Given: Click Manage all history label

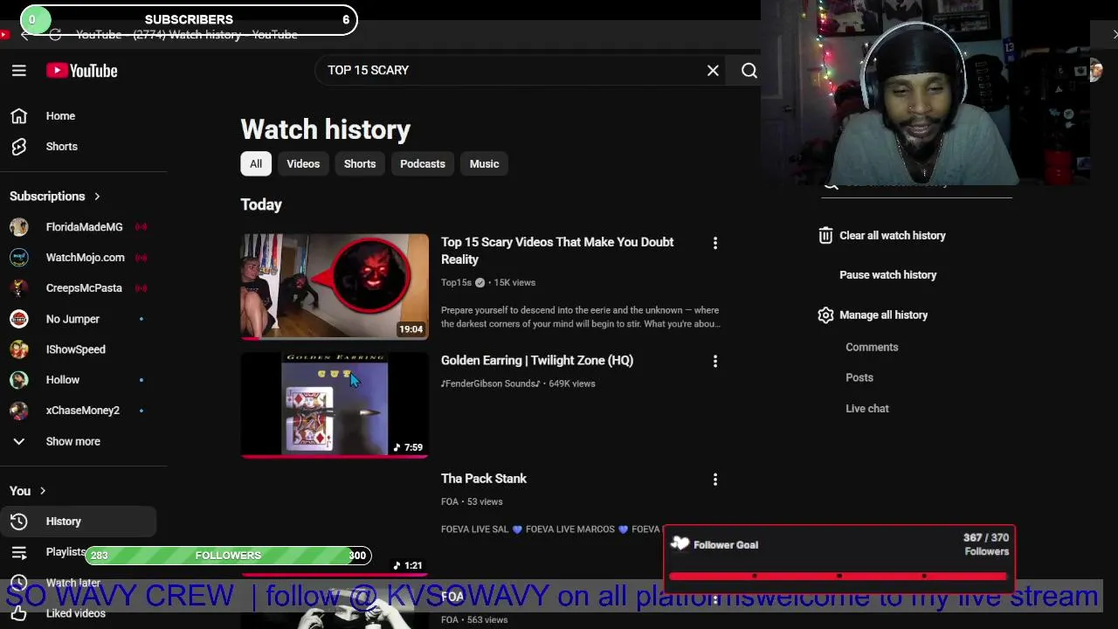Looking at the screenshot, I should (x=884, y=315).
